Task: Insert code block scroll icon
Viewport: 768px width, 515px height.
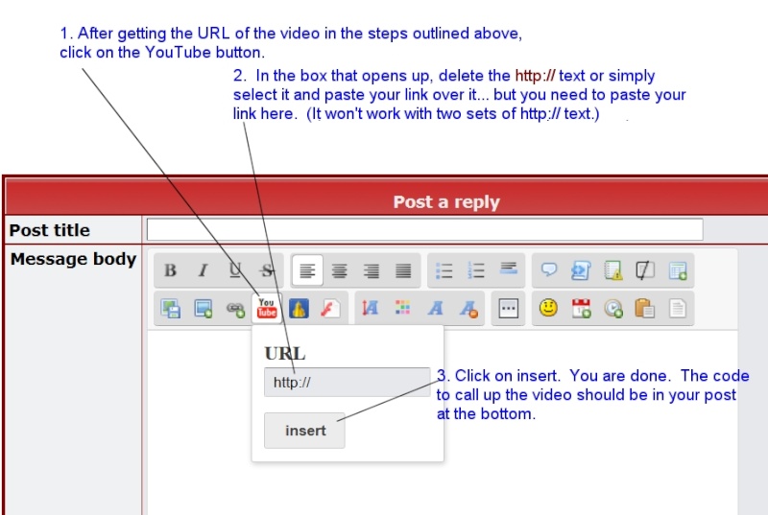Action: [581, 270]
